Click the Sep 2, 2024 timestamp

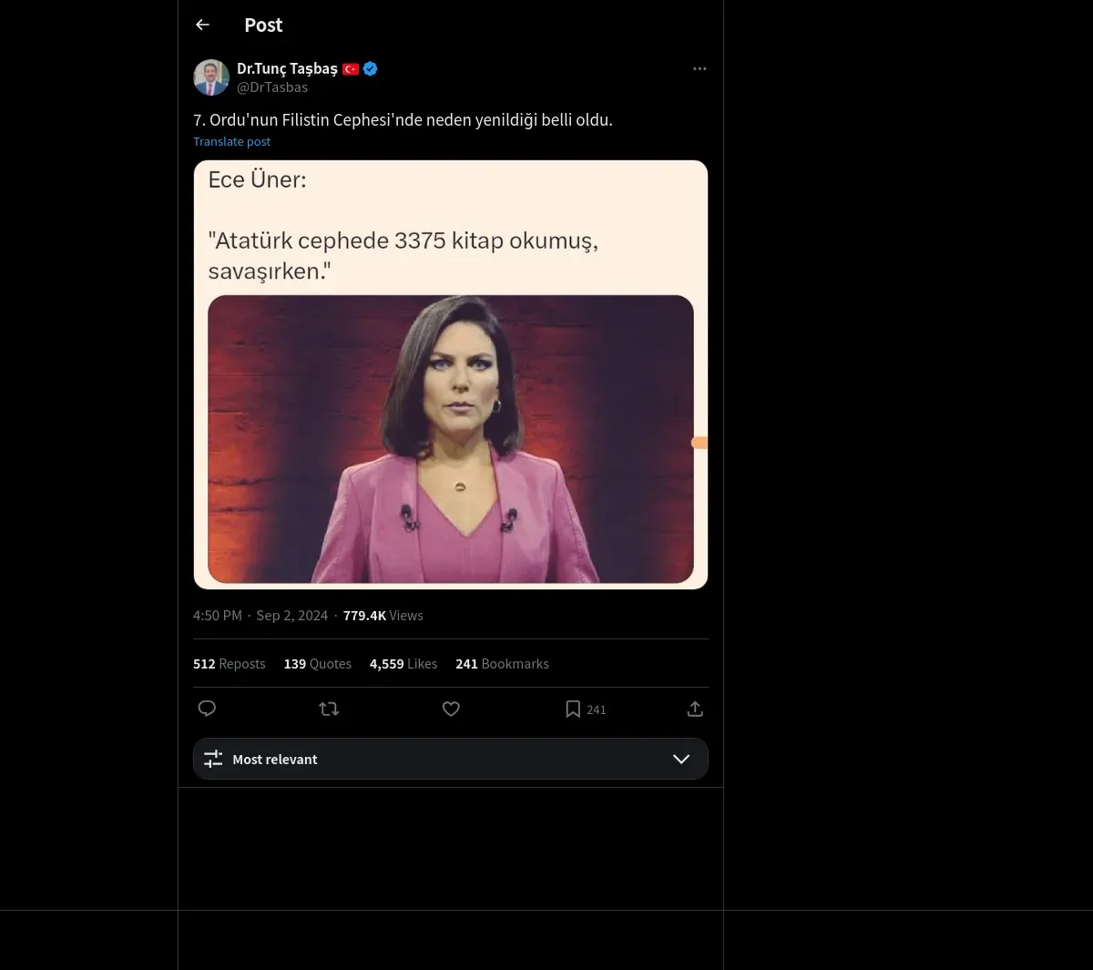click(291, 616)
